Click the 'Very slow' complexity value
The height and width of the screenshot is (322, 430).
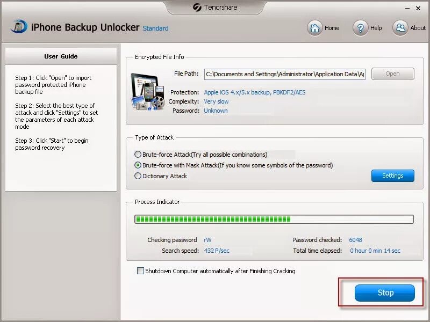click(x=216, y=101)
